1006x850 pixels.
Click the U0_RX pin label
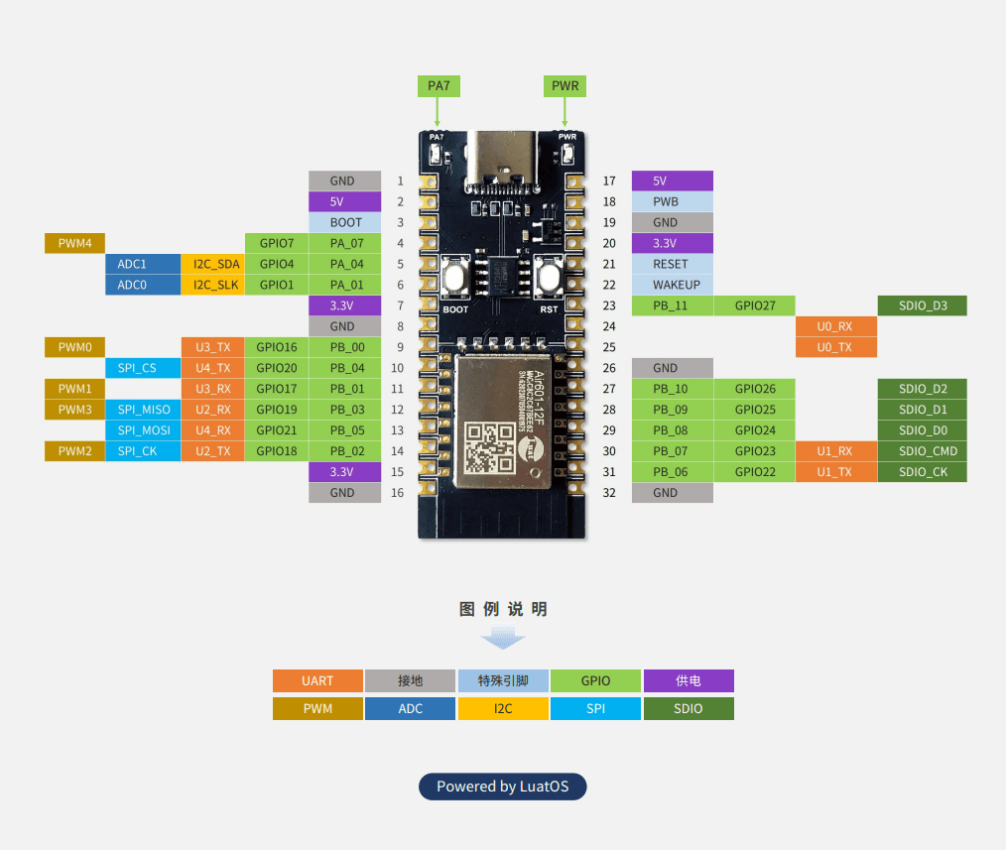click(x=835, y=326)
